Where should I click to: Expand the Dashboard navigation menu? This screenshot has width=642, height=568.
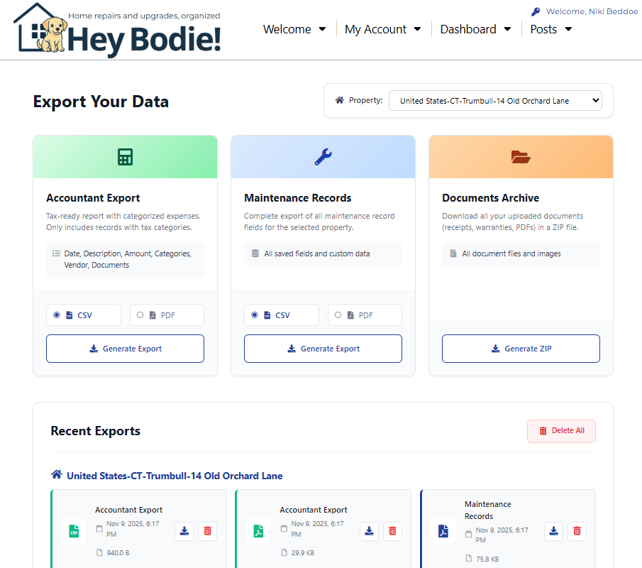475,29
